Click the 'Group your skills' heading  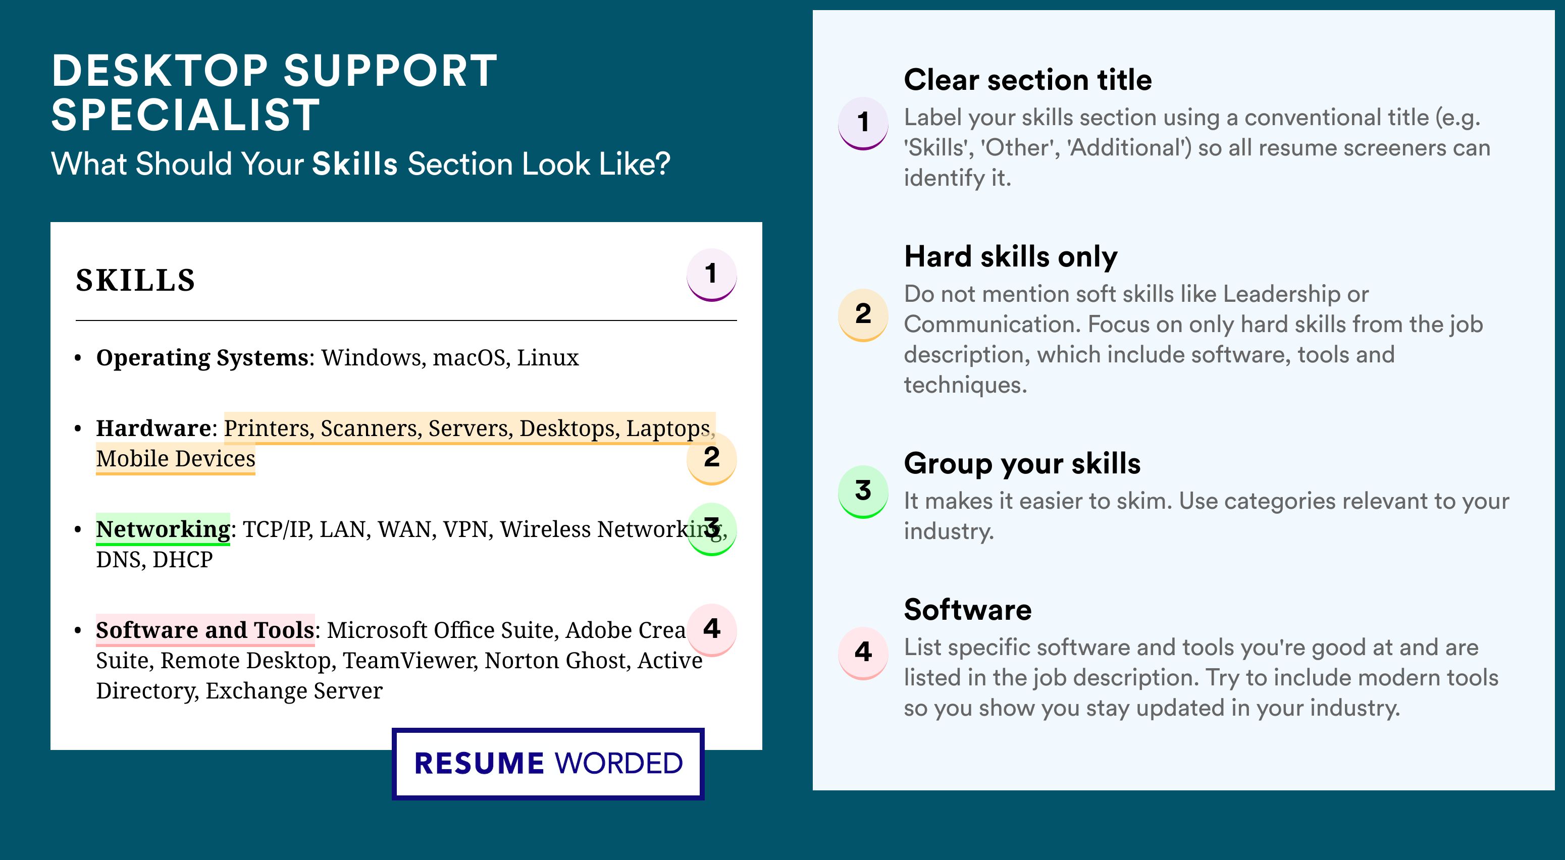1022,463
